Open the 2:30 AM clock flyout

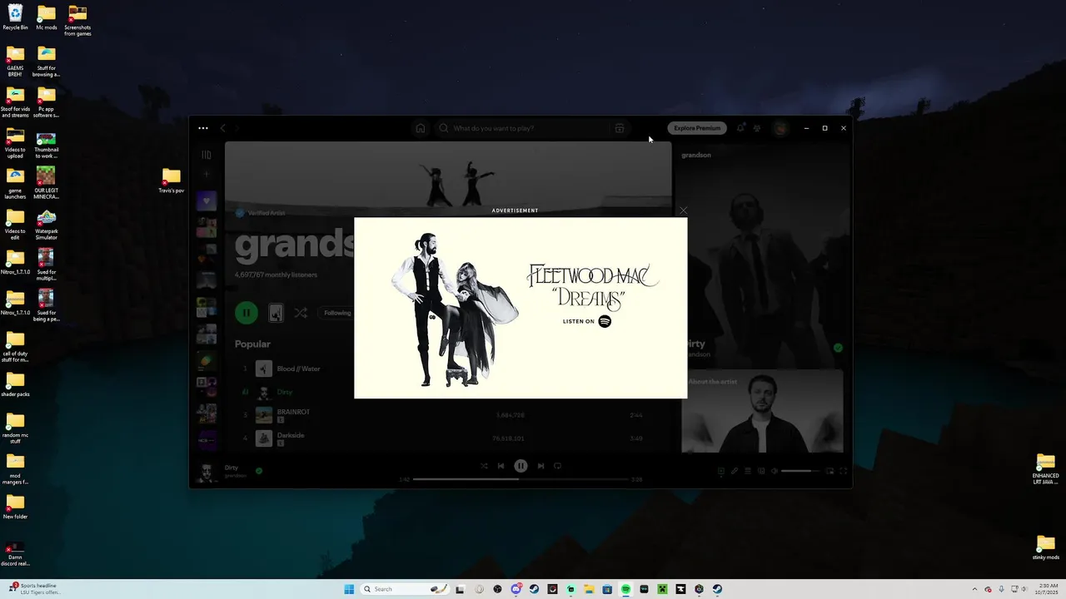[1046, 589]
